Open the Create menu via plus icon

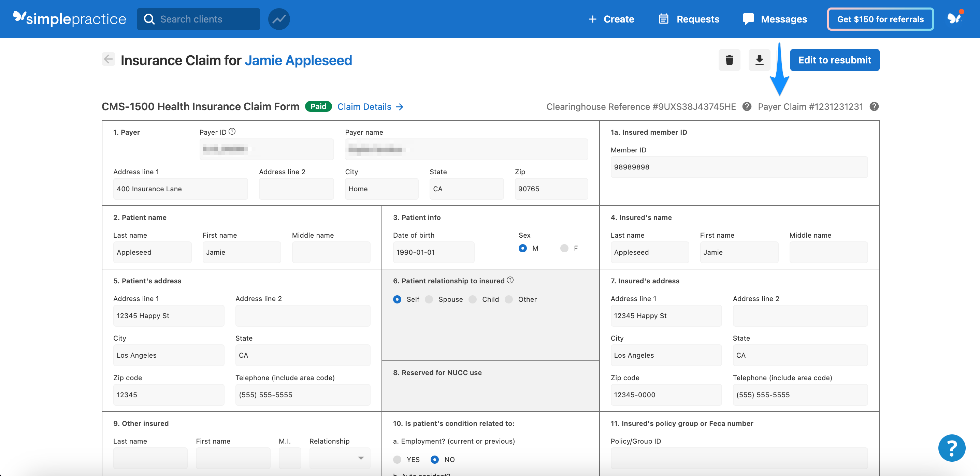592,19
